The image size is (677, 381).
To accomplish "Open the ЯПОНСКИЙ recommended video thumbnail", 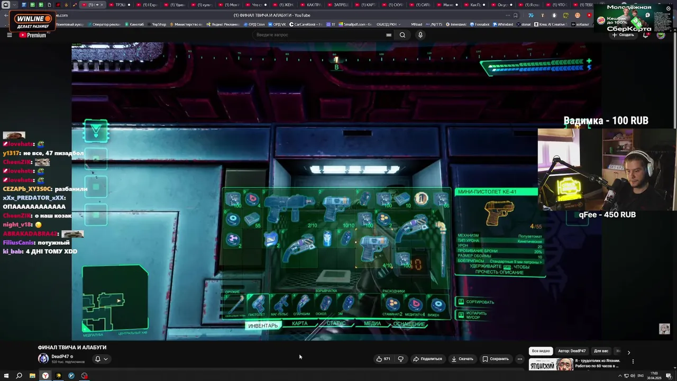I will tap(551, 365).
